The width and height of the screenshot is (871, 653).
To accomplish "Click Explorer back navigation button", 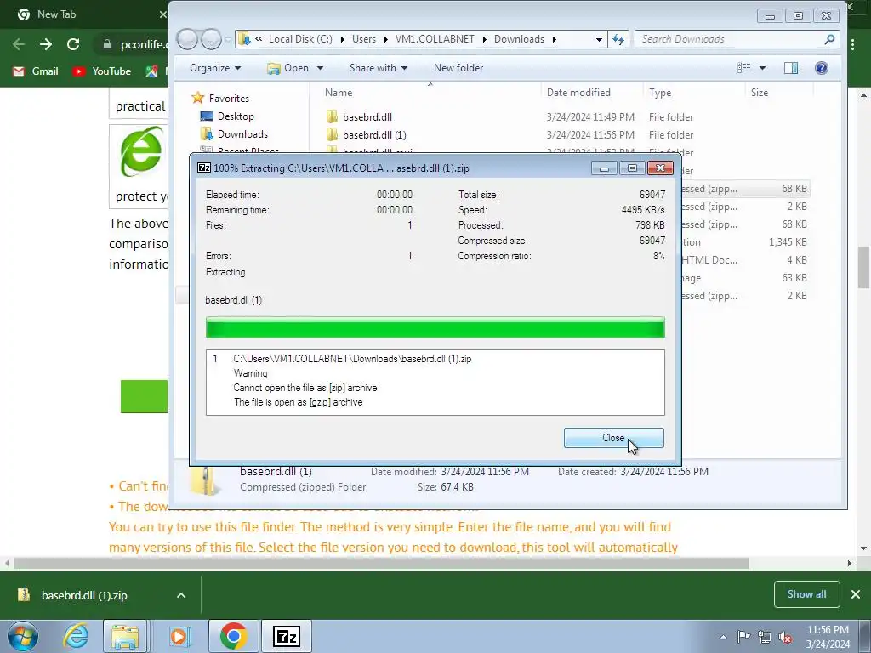I will tap(188, 39).
